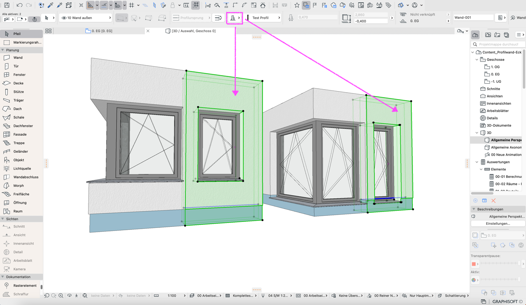Toggle the suspend groups icon
This screenshot has width=526, height=305.
[196, 5]
